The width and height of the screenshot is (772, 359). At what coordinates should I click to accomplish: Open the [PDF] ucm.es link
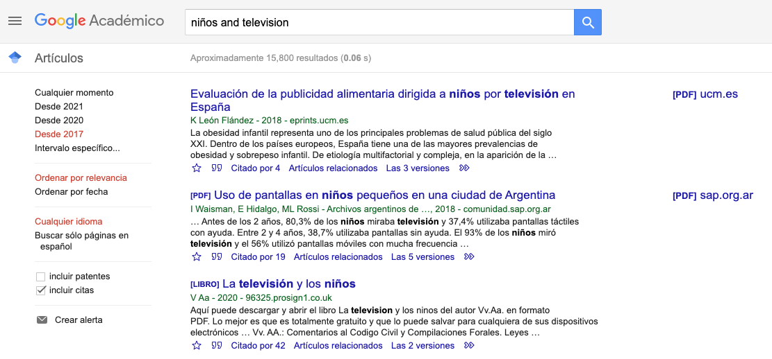705,94
